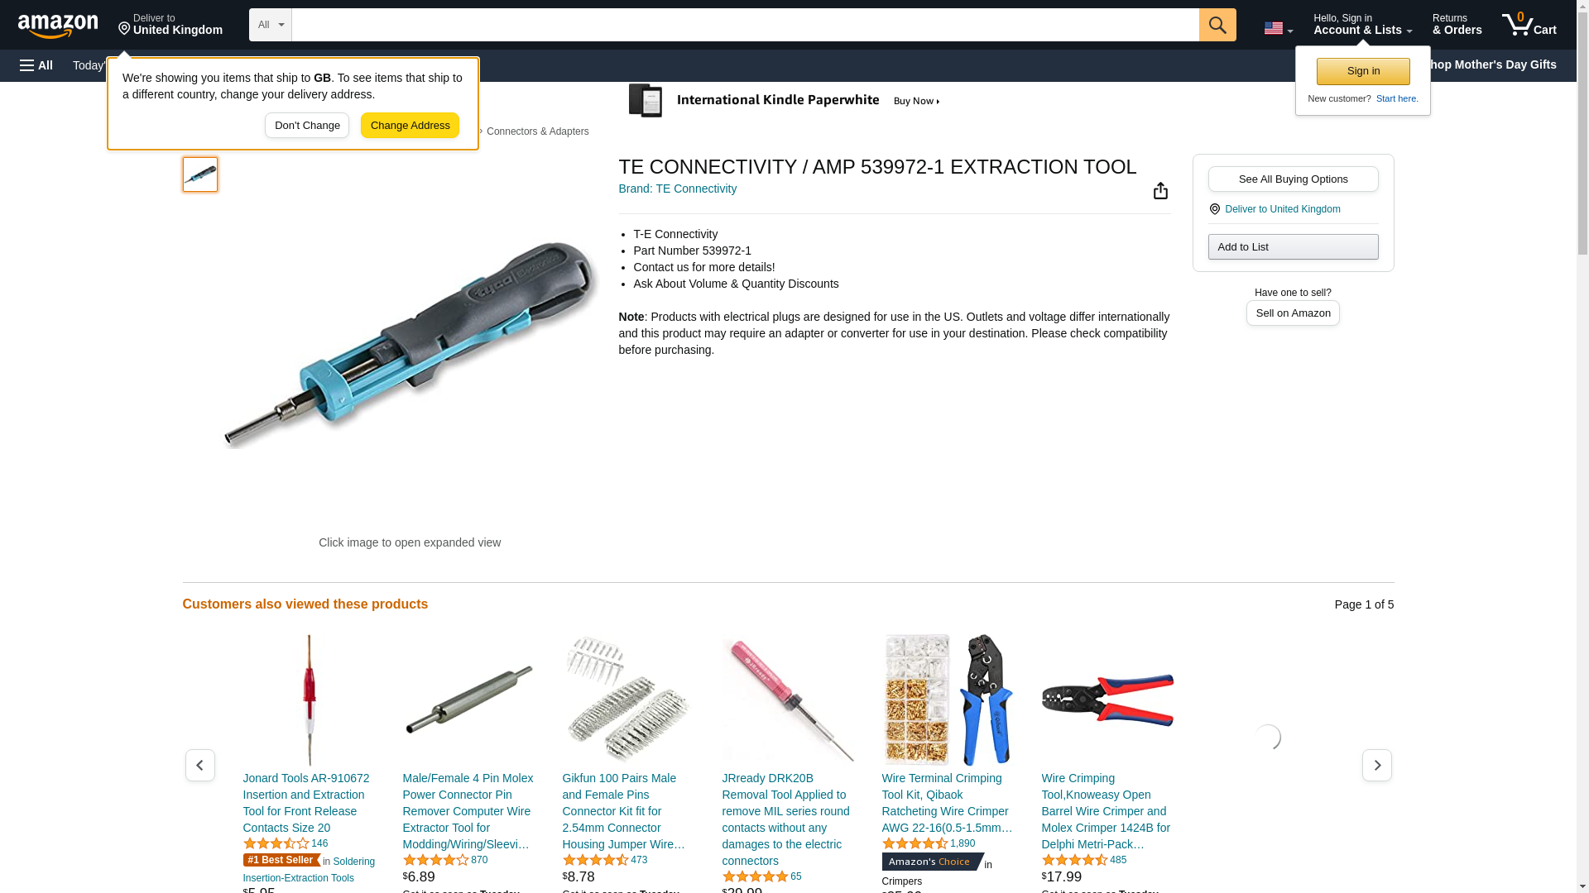This screenshot has width=1589, height=893.
Task: Click the carousel previous arrow
Action: pyautogui.click(x=200, y=766)
